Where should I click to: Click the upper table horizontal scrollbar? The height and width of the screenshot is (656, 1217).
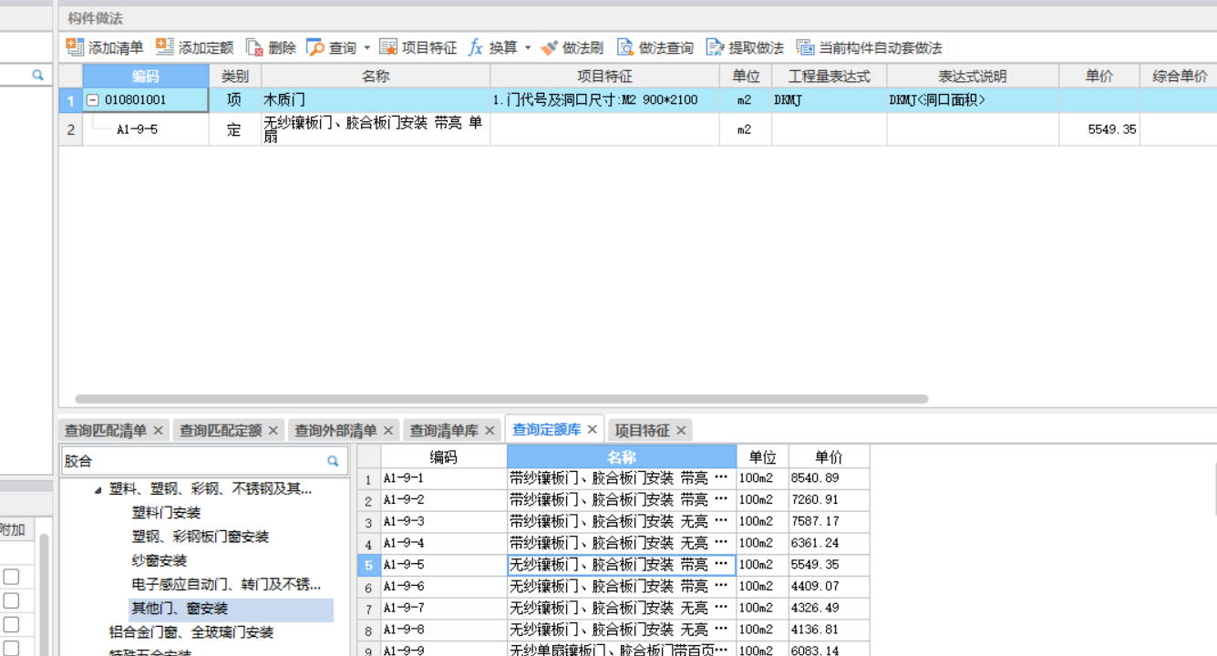pyautogui.click(x=501, y=399)
